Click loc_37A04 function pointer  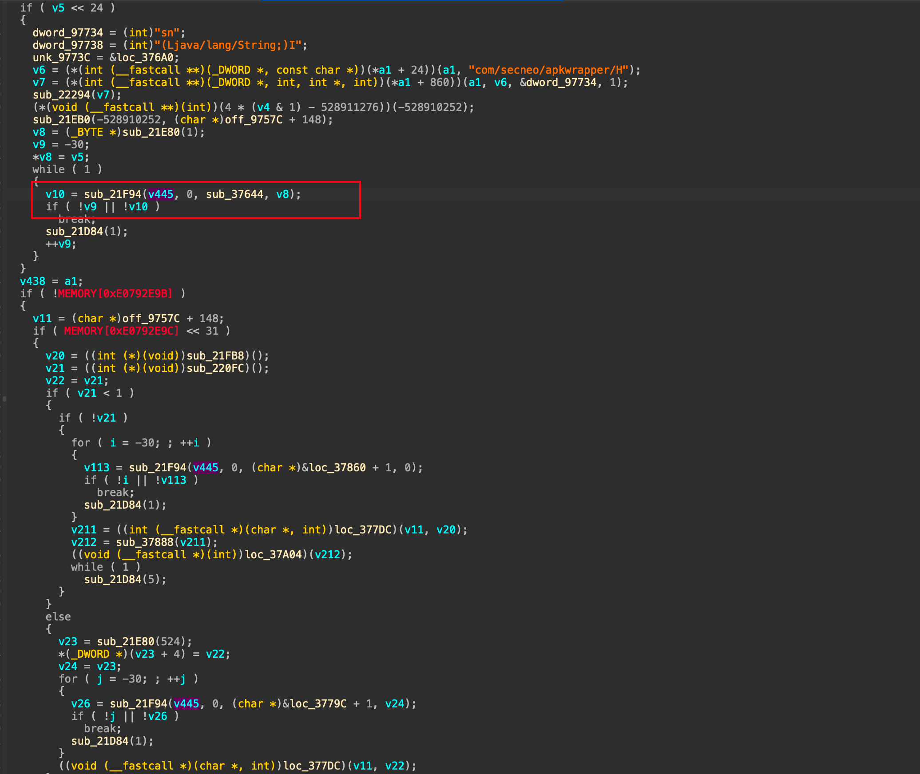pyautogui.click(x=274, y=555)
